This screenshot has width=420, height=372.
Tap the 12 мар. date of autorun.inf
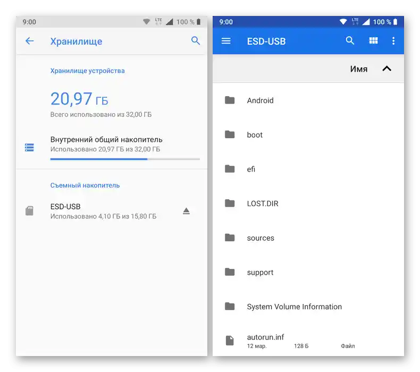pos(257,346)
